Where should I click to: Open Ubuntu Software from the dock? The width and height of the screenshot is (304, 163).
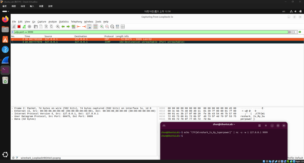[5, 39]
